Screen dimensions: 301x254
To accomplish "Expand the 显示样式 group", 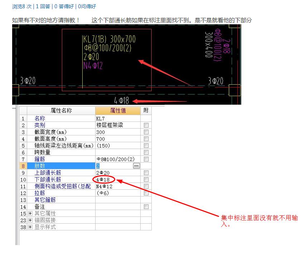I will click(30, 227).
